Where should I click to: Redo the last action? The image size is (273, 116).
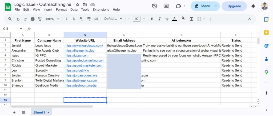tap(25, 19)
